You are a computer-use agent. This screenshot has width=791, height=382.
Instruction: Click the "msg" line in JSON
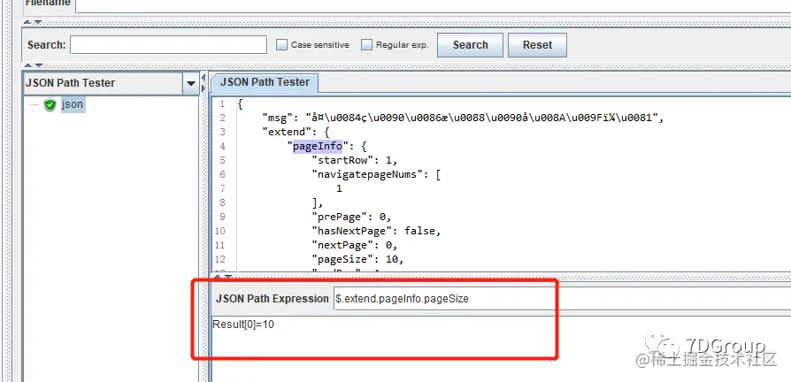tap(462, 118)
